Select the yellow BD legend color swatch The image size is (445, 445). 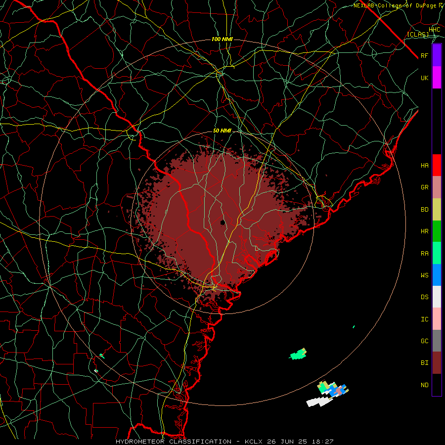pyautogui.click(x=437, y=209)
